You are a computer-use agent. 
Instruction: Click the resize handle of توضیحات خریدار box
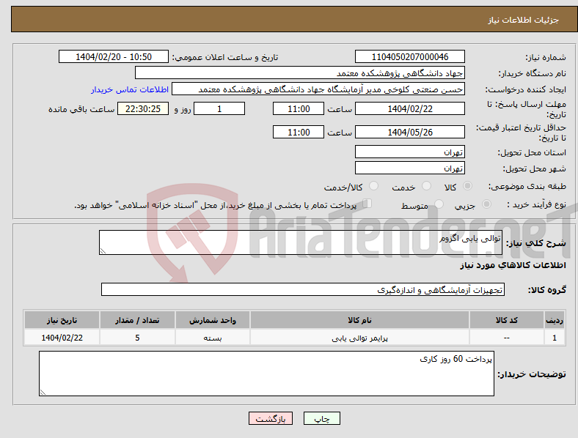tap(43, 393)
